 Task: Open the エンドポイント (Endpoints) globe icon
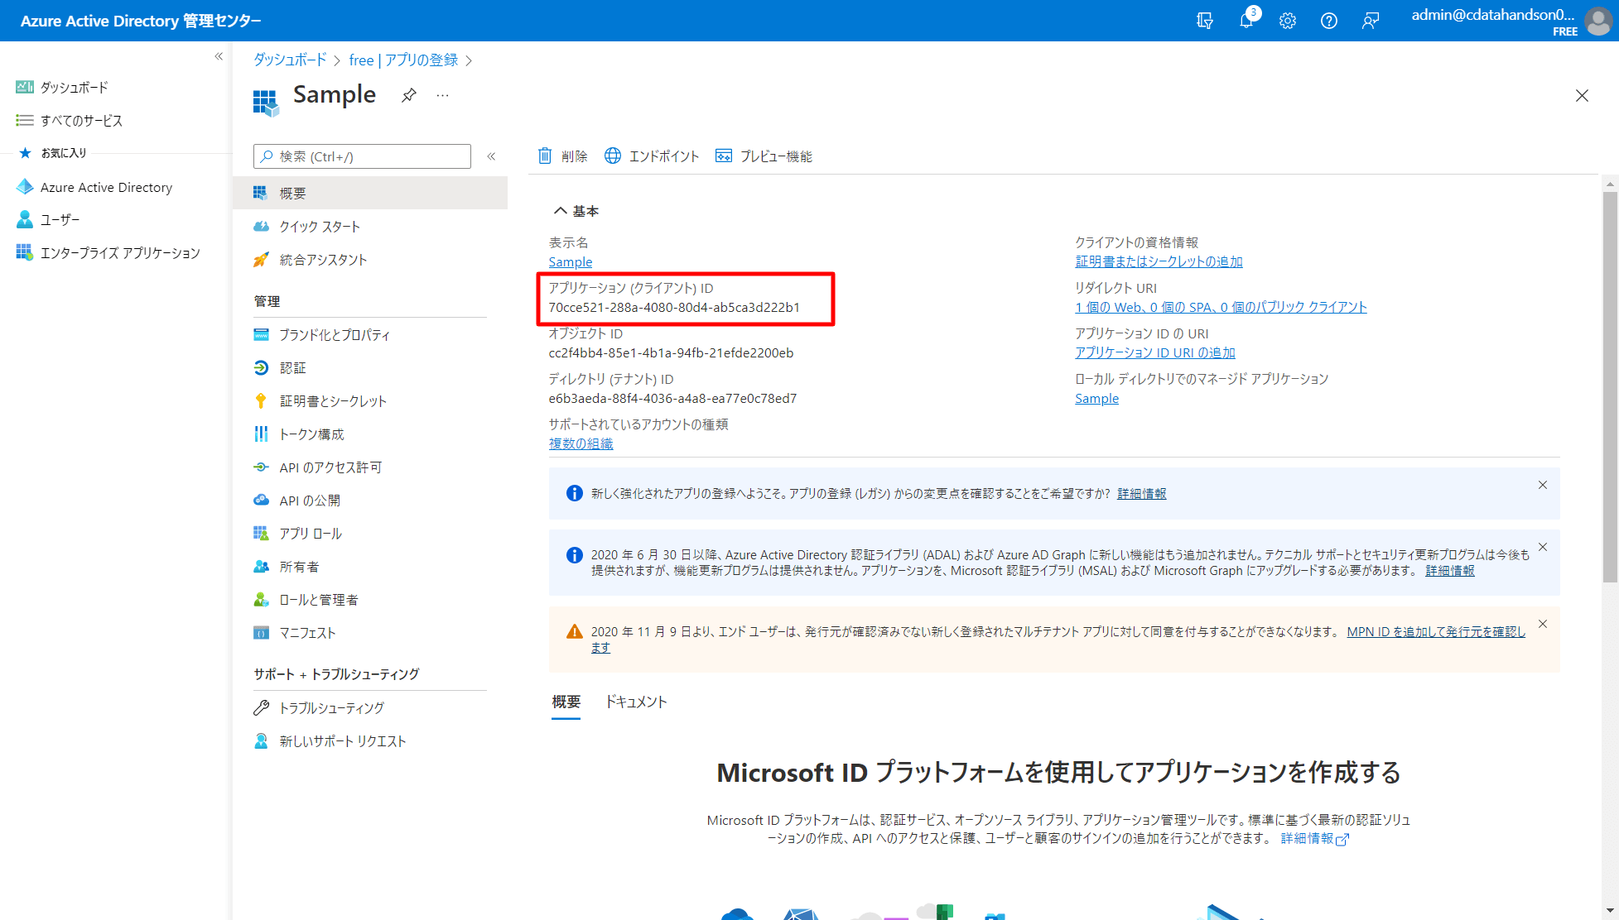pos(613,156)
